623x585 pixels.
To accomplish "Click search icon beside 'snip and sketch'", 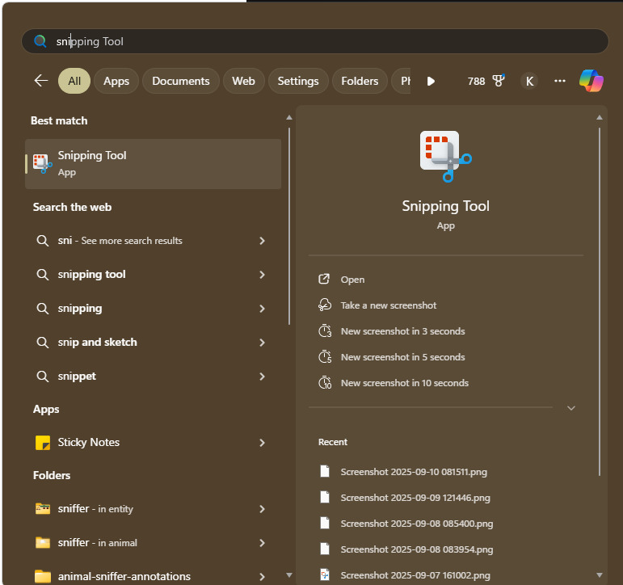I will (43, 342).
